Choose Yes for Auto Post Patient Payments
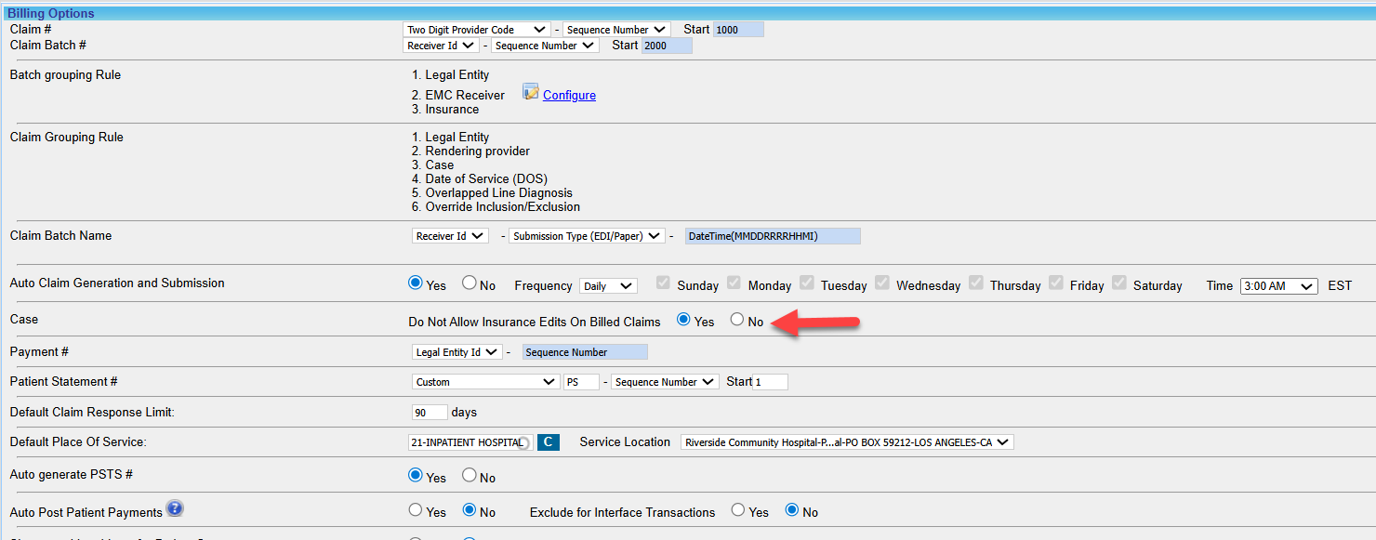Screen dimensions: 1376x540 click(x=416, y=510)
